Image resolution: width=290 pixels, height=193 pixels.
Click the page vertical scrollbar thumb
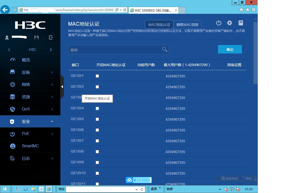pos(256,53)
